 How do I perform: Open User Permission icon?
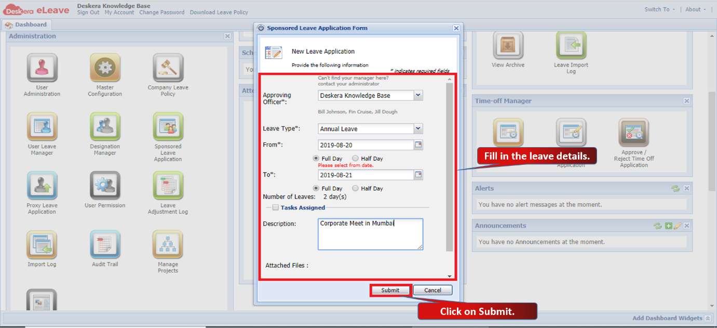(105, 186)
